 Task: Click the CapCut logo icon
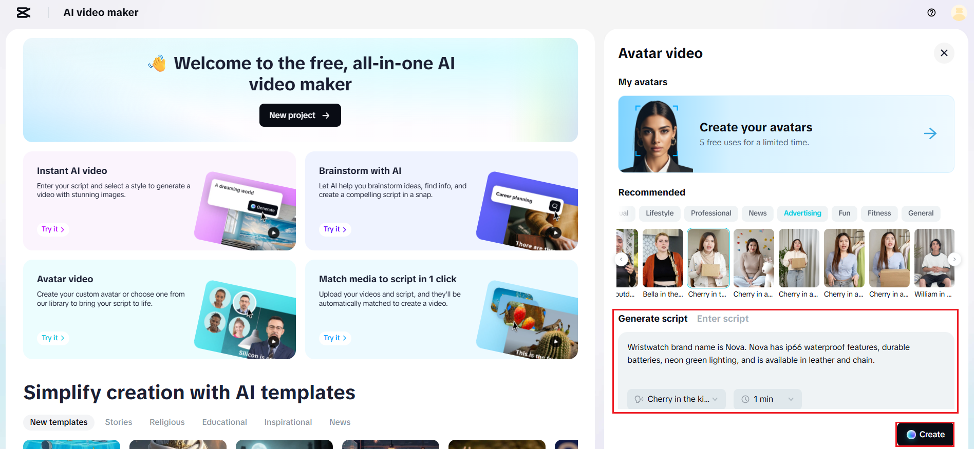tap(24, 12)
